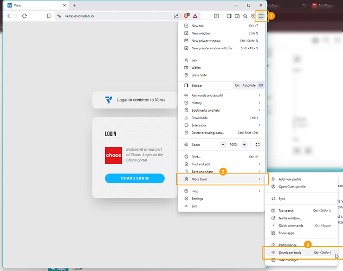Set Sidebar to Autohide
Screen dimensions: 343x271
click(249, 85)
